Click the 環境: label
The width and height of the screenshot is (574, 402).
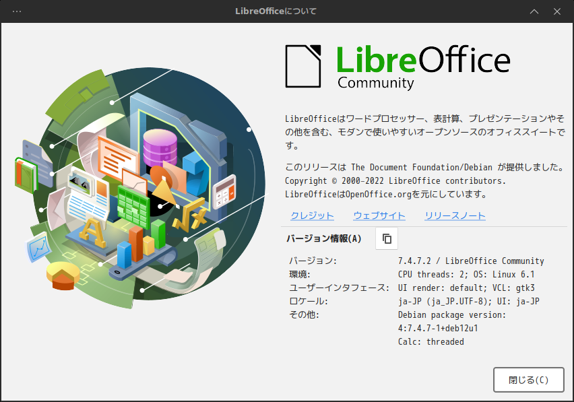coord(300,274)
